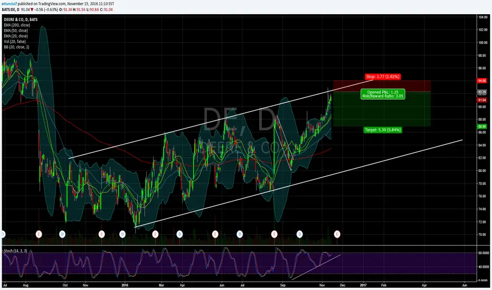
Task: Click the dividend D marker above 2016 axis label
Action: [122, 234]
